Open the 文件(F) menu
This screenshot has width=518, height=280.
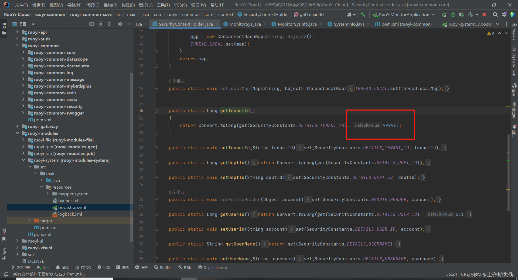click(x=21, y=5)
